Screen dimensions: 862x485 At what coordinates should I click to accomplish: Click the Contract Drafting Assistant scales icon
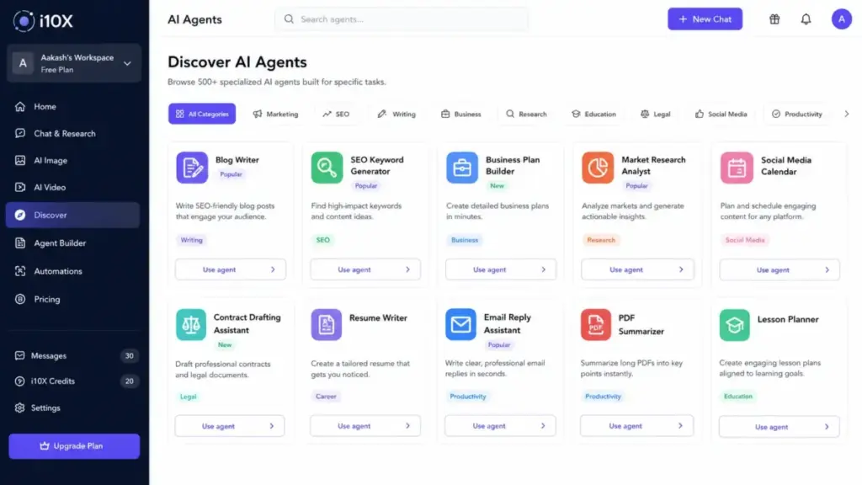(191, 324)
